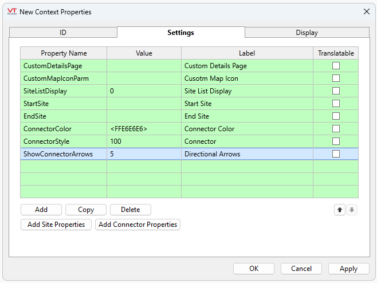Click the Value column header
This screenshot has width=377, height=283.
click(x=144, y=53)
